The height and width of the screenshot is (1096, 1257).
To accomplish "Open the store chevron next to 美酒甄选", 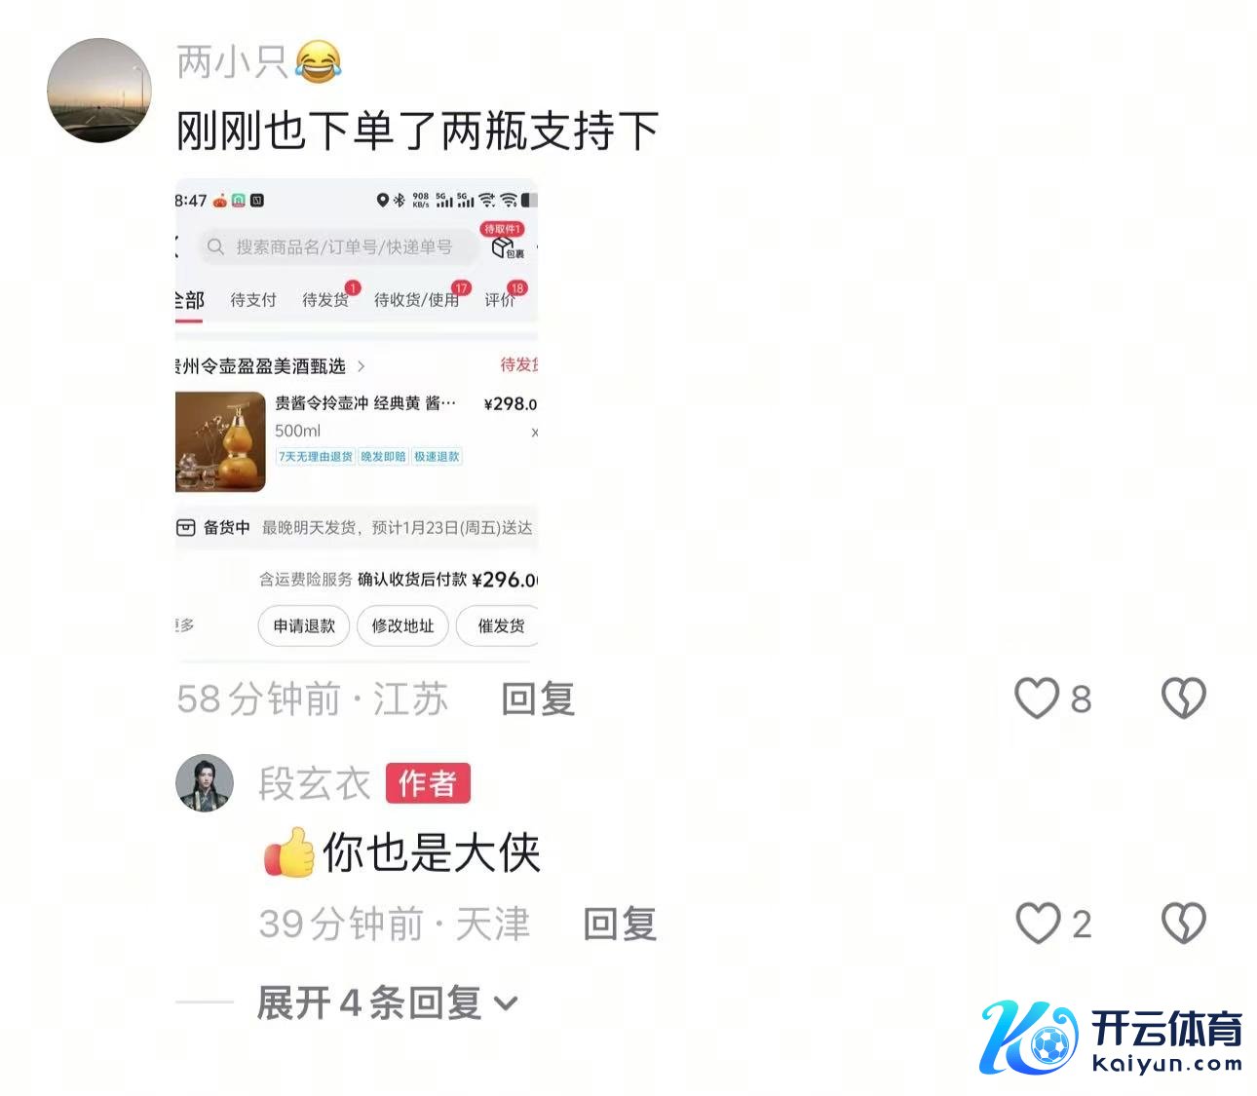I will (x=361, y=366).
